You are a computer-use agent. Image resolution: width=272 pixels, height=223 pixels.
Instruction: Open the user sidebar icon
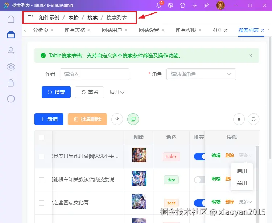(11, 51)
